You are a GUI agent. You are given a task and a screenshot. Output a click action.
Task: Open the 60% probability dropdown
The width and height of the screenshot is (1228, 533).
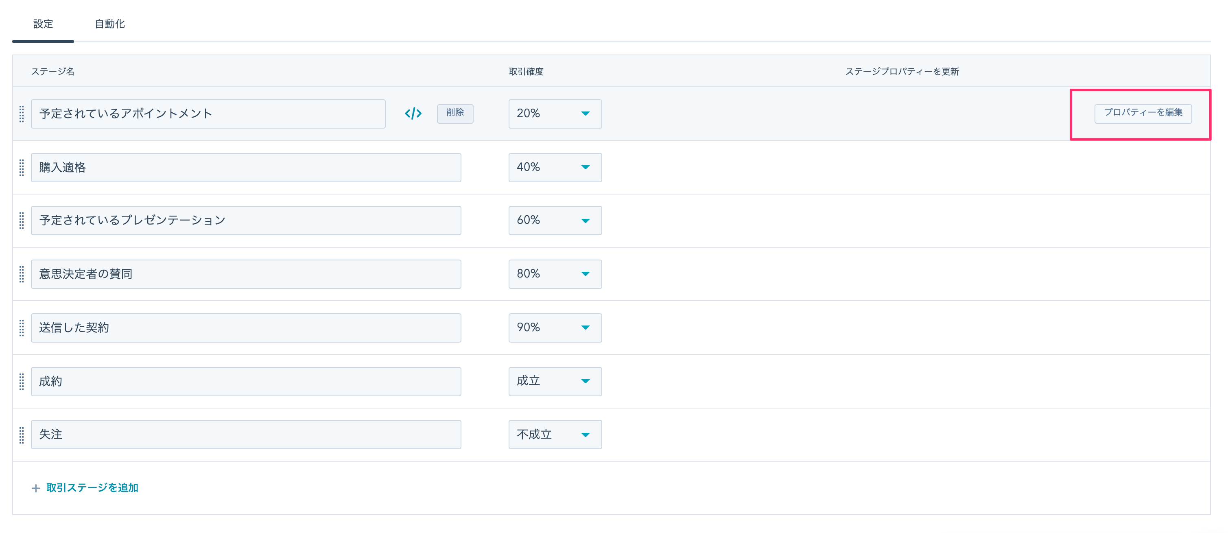click(x=555, y=220)
